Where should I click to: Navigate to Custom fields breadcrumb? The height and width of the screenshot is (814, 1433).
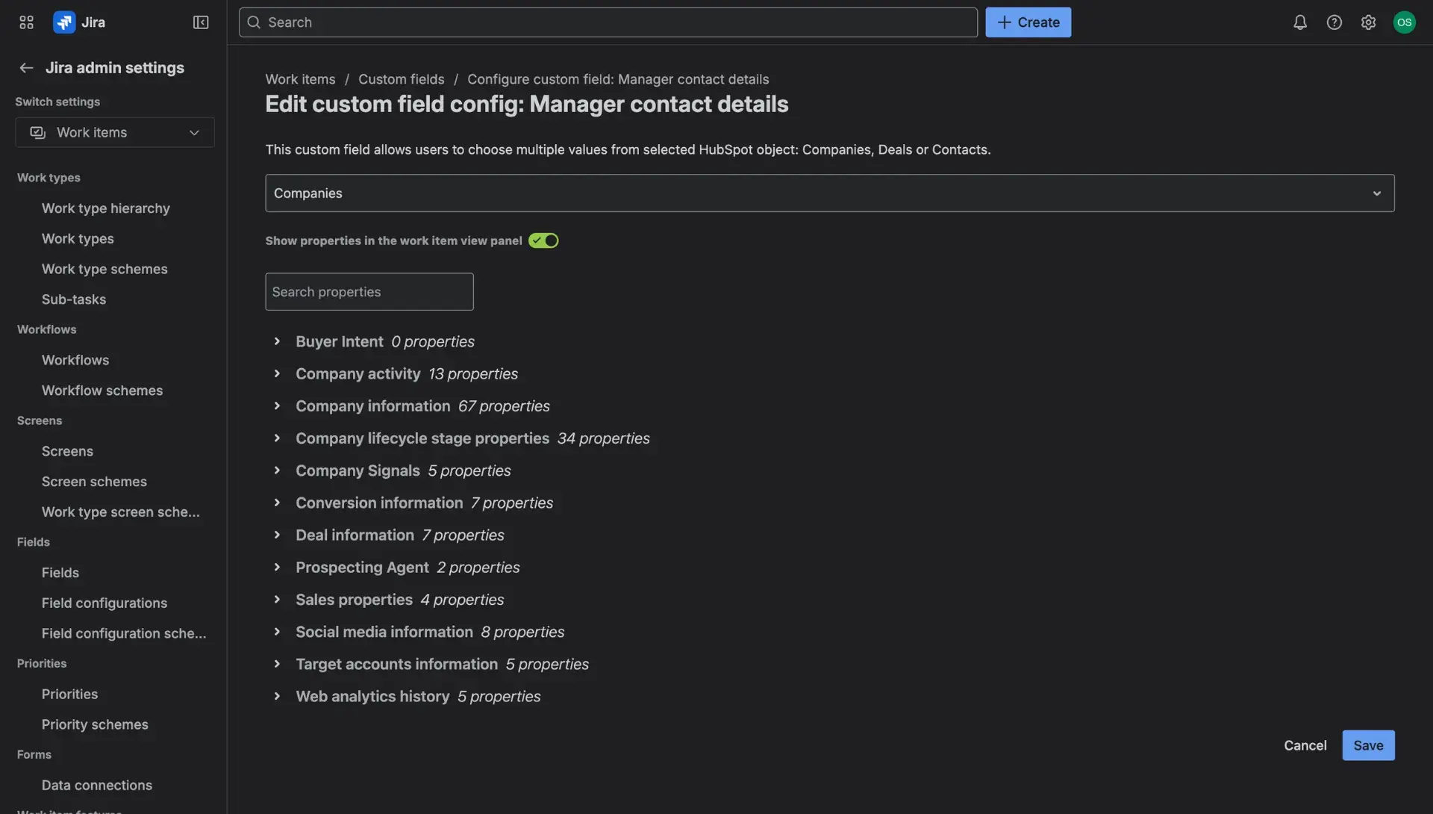click(x=401, y=79)
